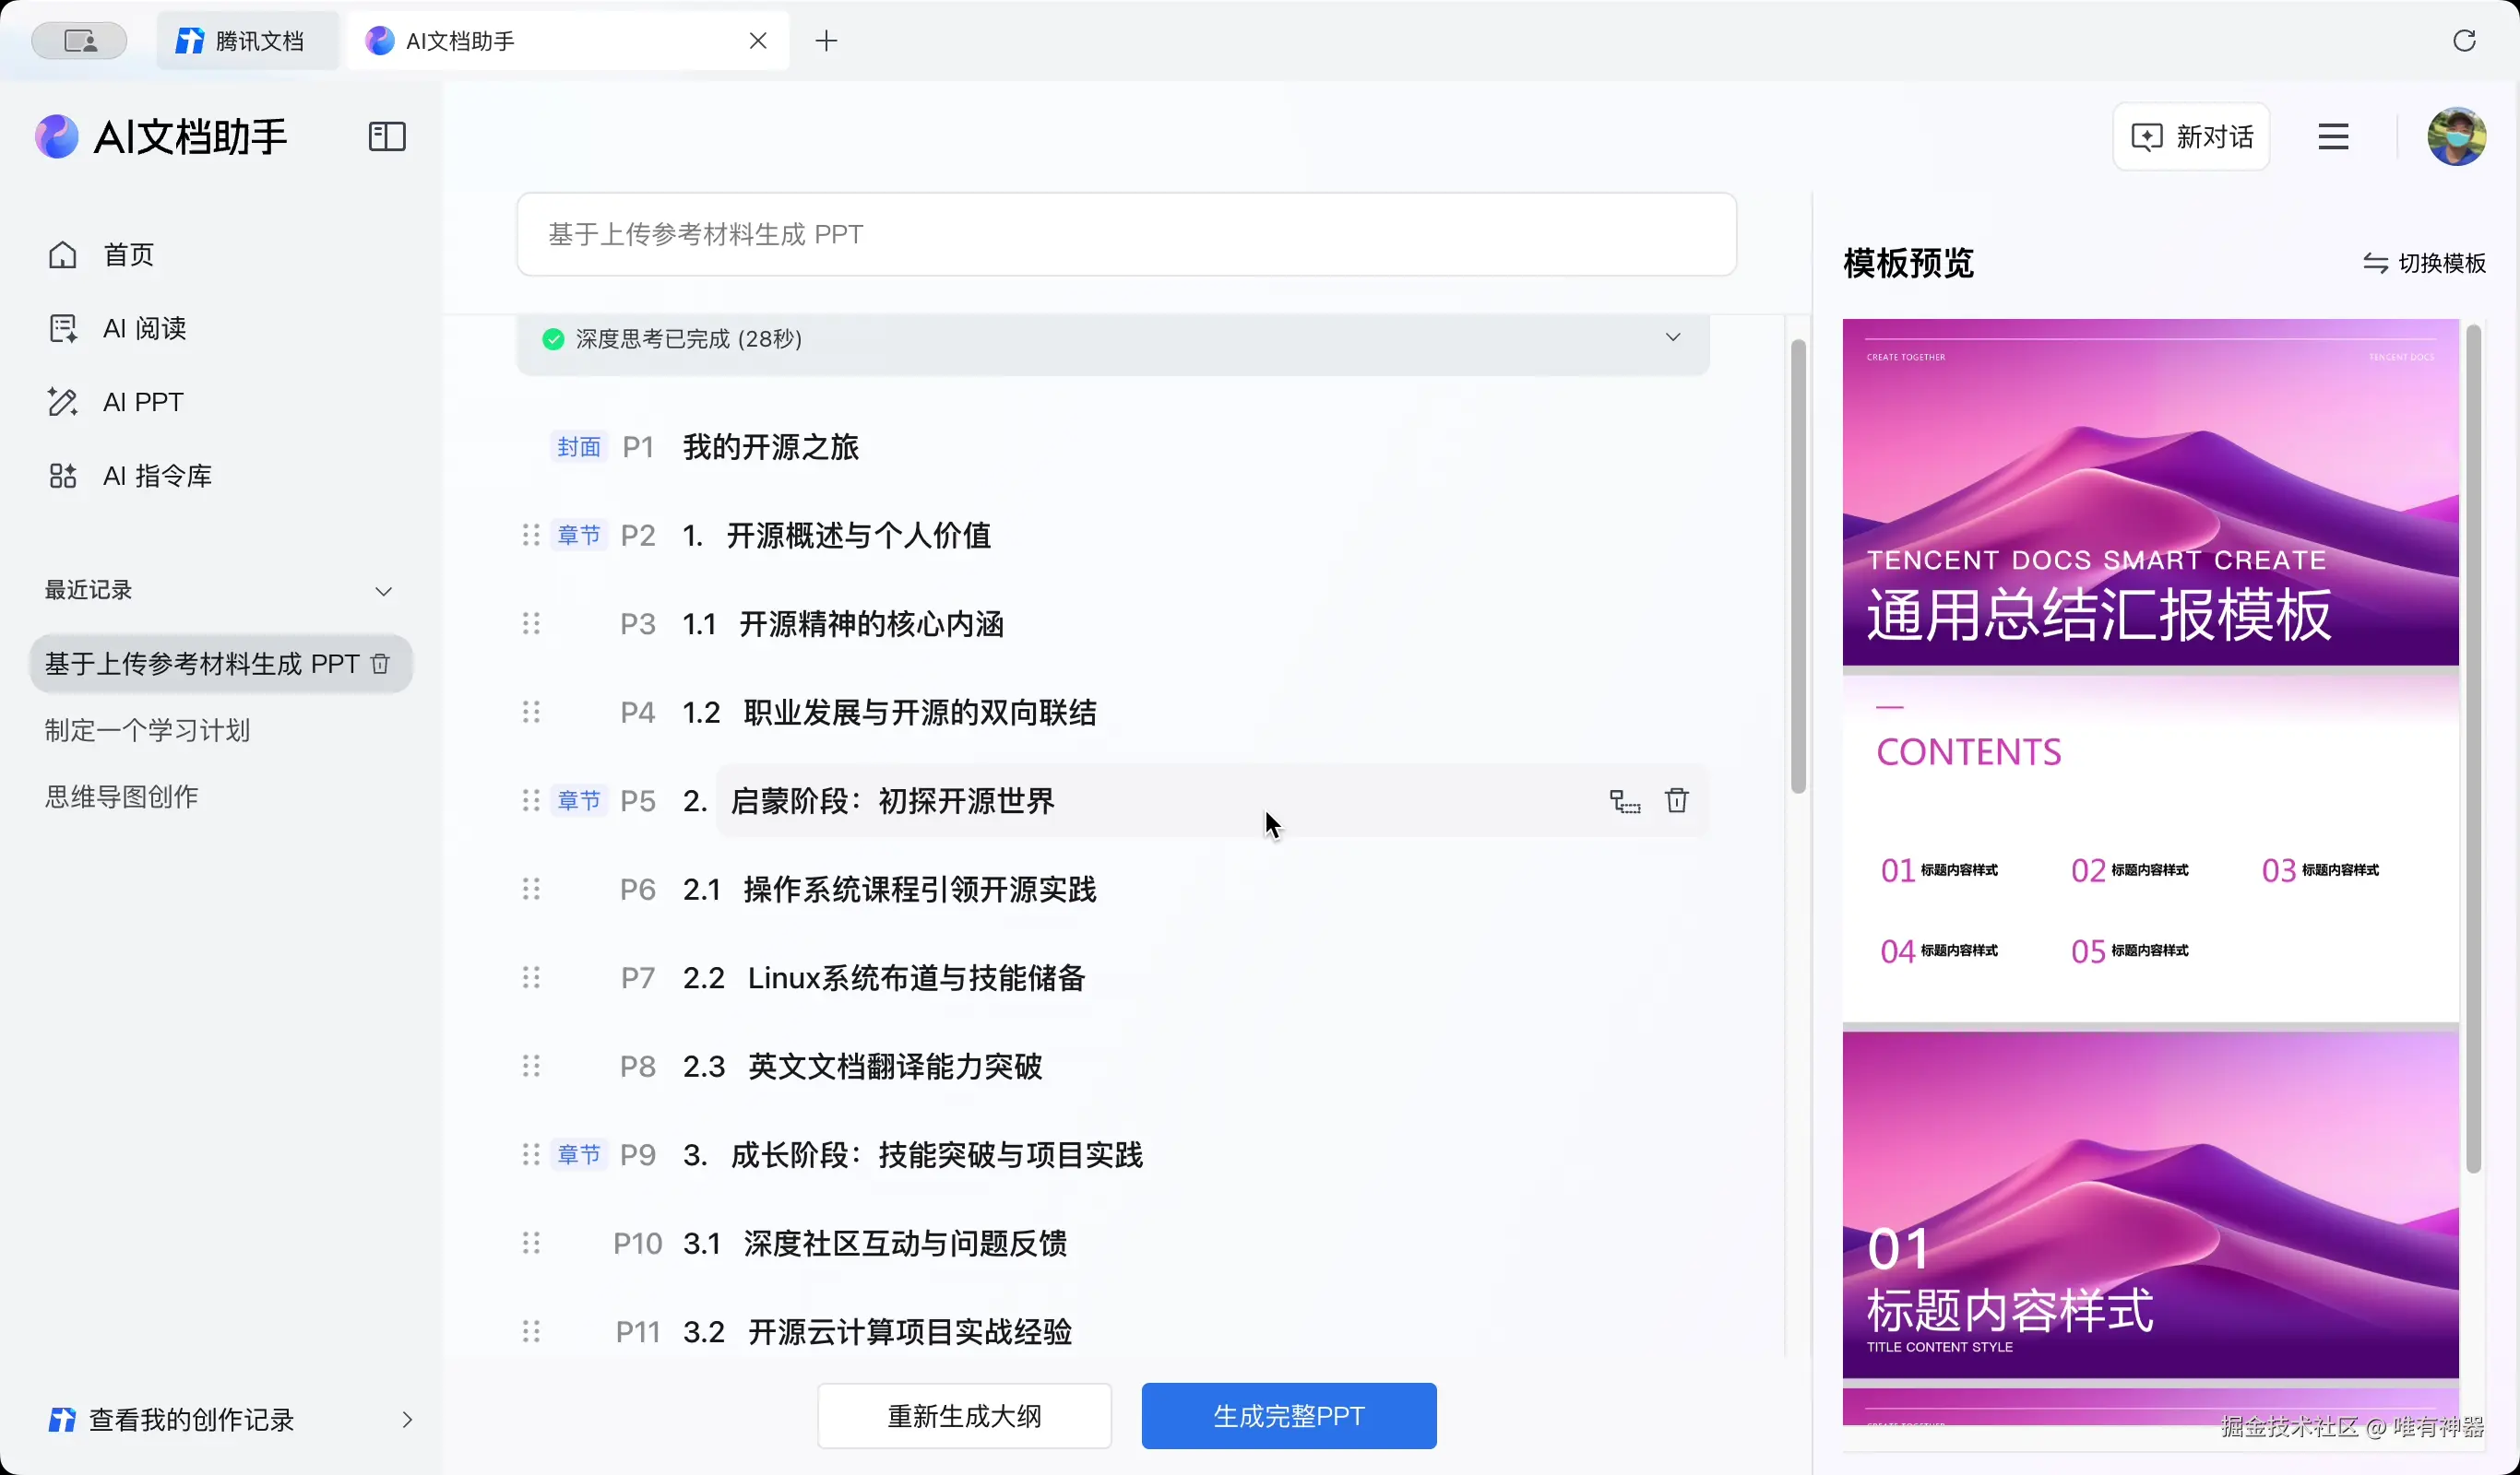Open a new tab with plus icon
2520x1475 pixels.
click(826, 41)
